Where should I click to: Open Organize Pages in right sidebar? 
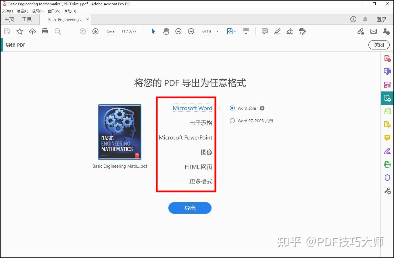pos(387,85)
